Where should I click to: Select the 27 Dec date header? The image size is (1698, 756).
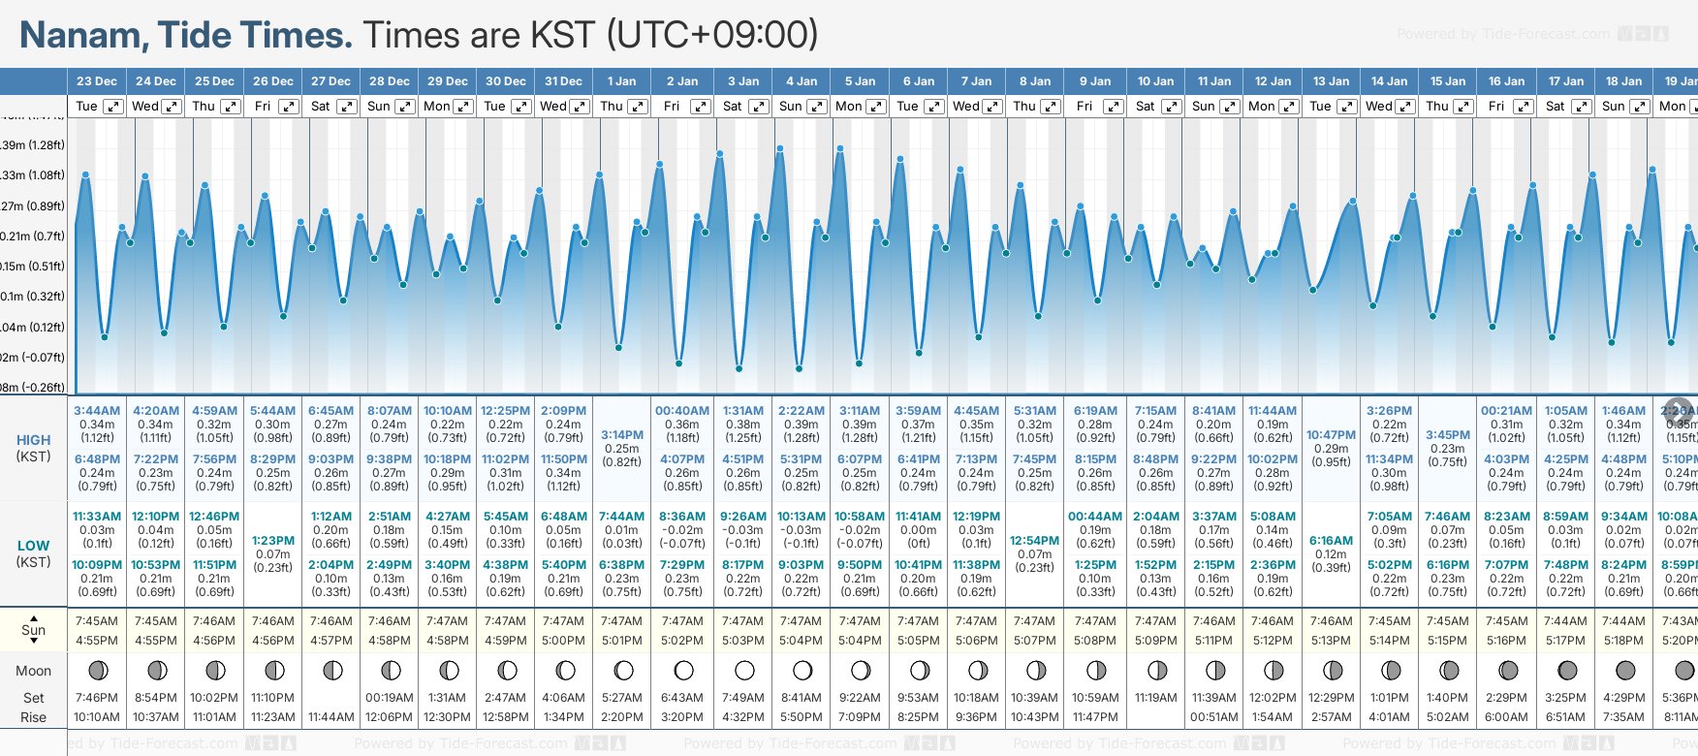[x=330, y=81]
